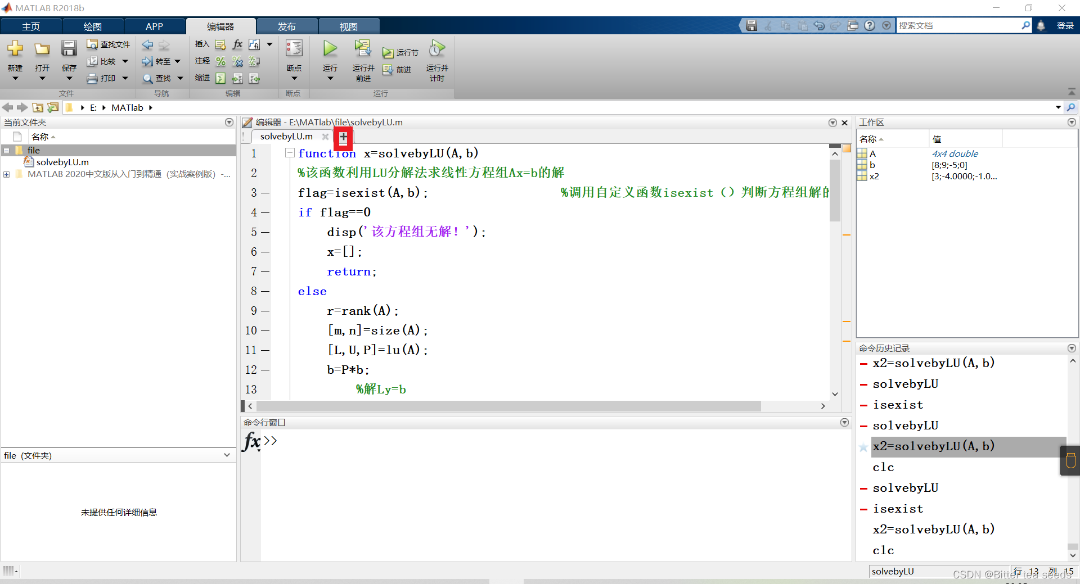Click the Open (打开) folder icon
This screenshot has height=584, width=1080.
click(x=42, y=49)
